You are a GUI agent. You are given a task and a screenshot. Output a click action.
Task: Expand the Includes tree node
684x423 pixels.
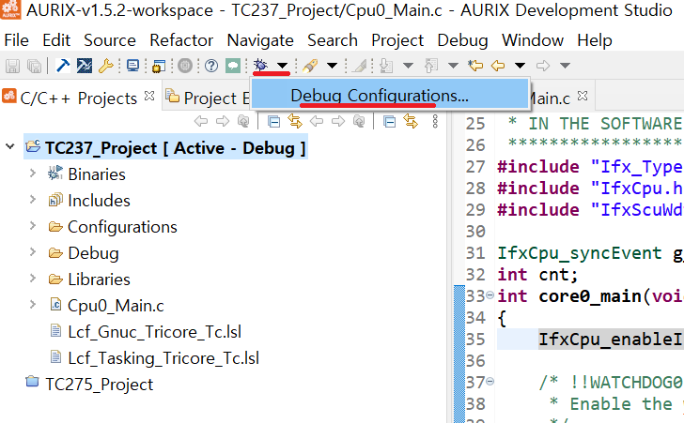[33, 200]
